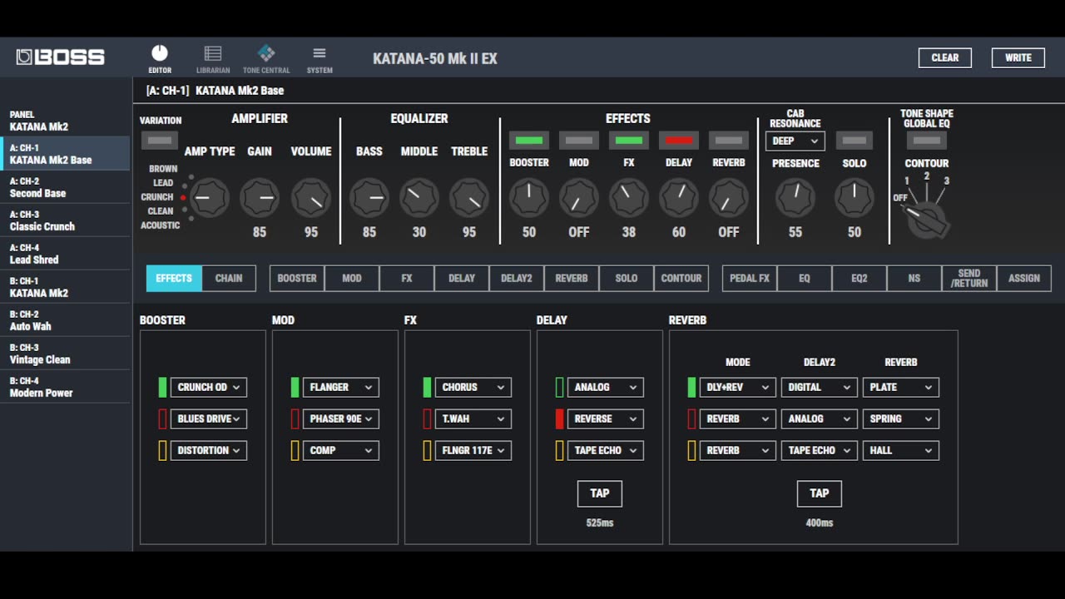Open the DLY+REV mode dropdown
This screenshot has height=599, width=1065.
click(x=737, y=387)
